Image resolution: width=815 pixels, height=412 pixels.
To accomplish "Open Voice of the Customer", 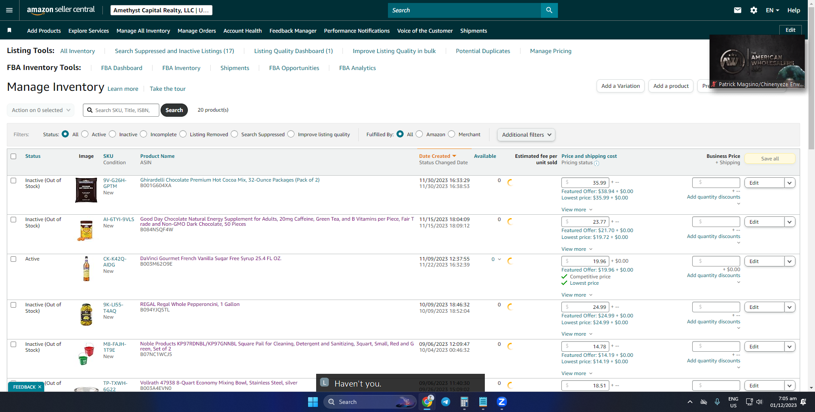I will 425,31.
